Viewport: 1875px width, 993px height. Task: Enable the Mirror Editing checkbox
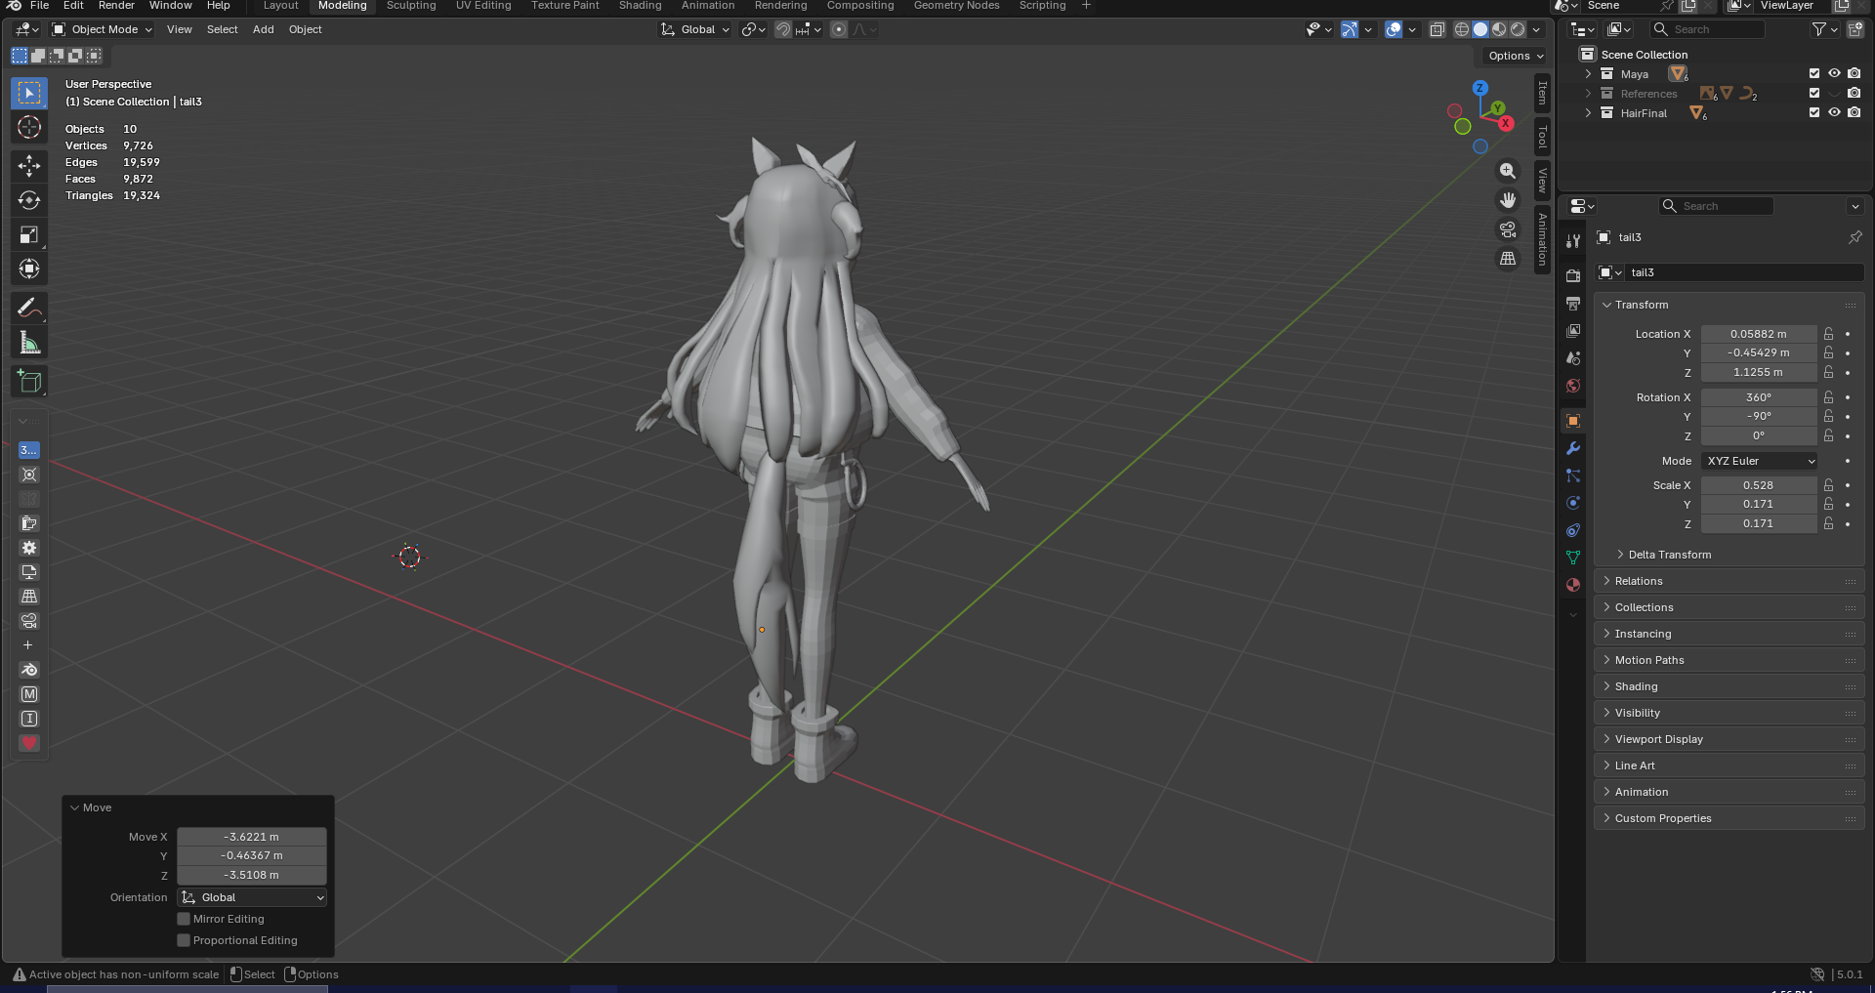(x=184, y=919)
